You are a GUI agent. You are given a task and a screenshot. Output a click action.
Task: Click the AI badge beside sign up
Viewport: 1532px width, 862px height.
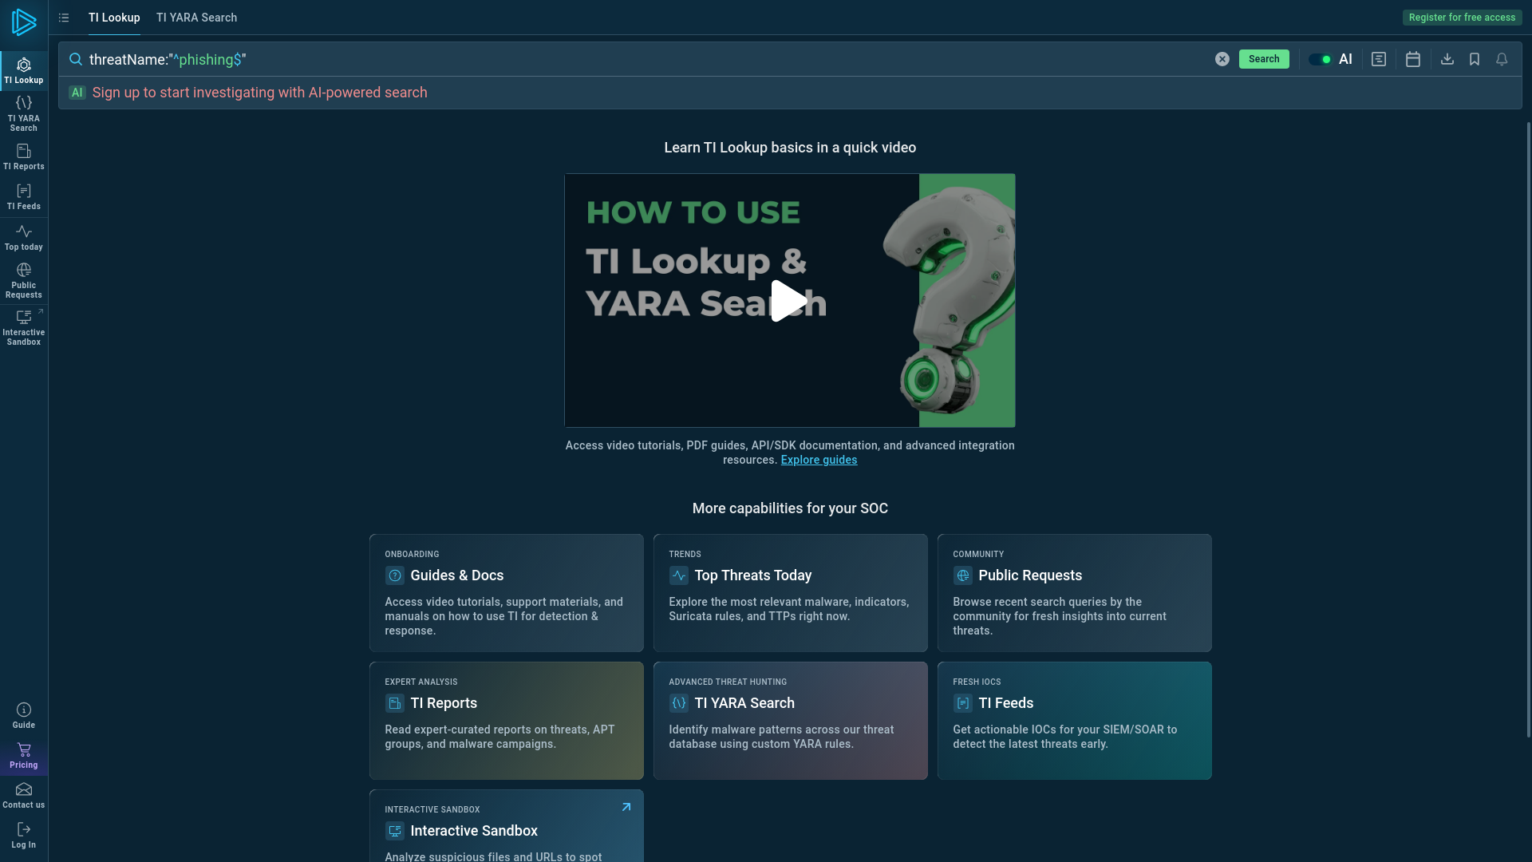point(77,93)
